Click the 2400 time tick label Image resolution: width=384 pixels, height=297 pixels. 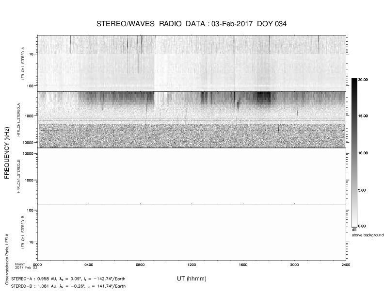346,264
